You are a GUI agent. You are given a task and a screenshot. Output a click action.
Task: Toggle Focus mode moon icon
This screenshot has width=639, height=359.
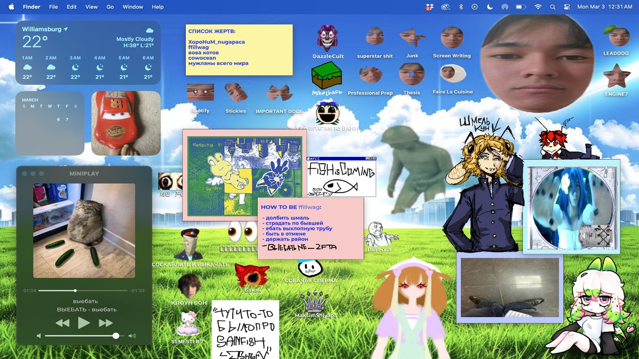coord(490,7)
